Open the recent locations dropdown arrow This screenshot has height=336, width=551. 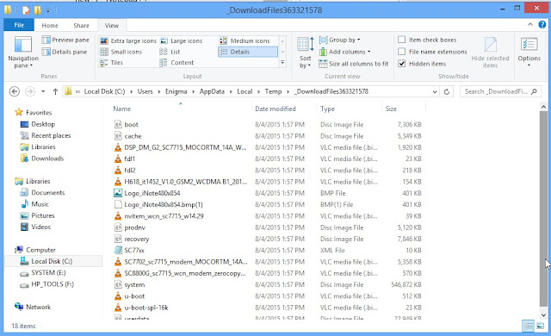click(x=43, y=91)
